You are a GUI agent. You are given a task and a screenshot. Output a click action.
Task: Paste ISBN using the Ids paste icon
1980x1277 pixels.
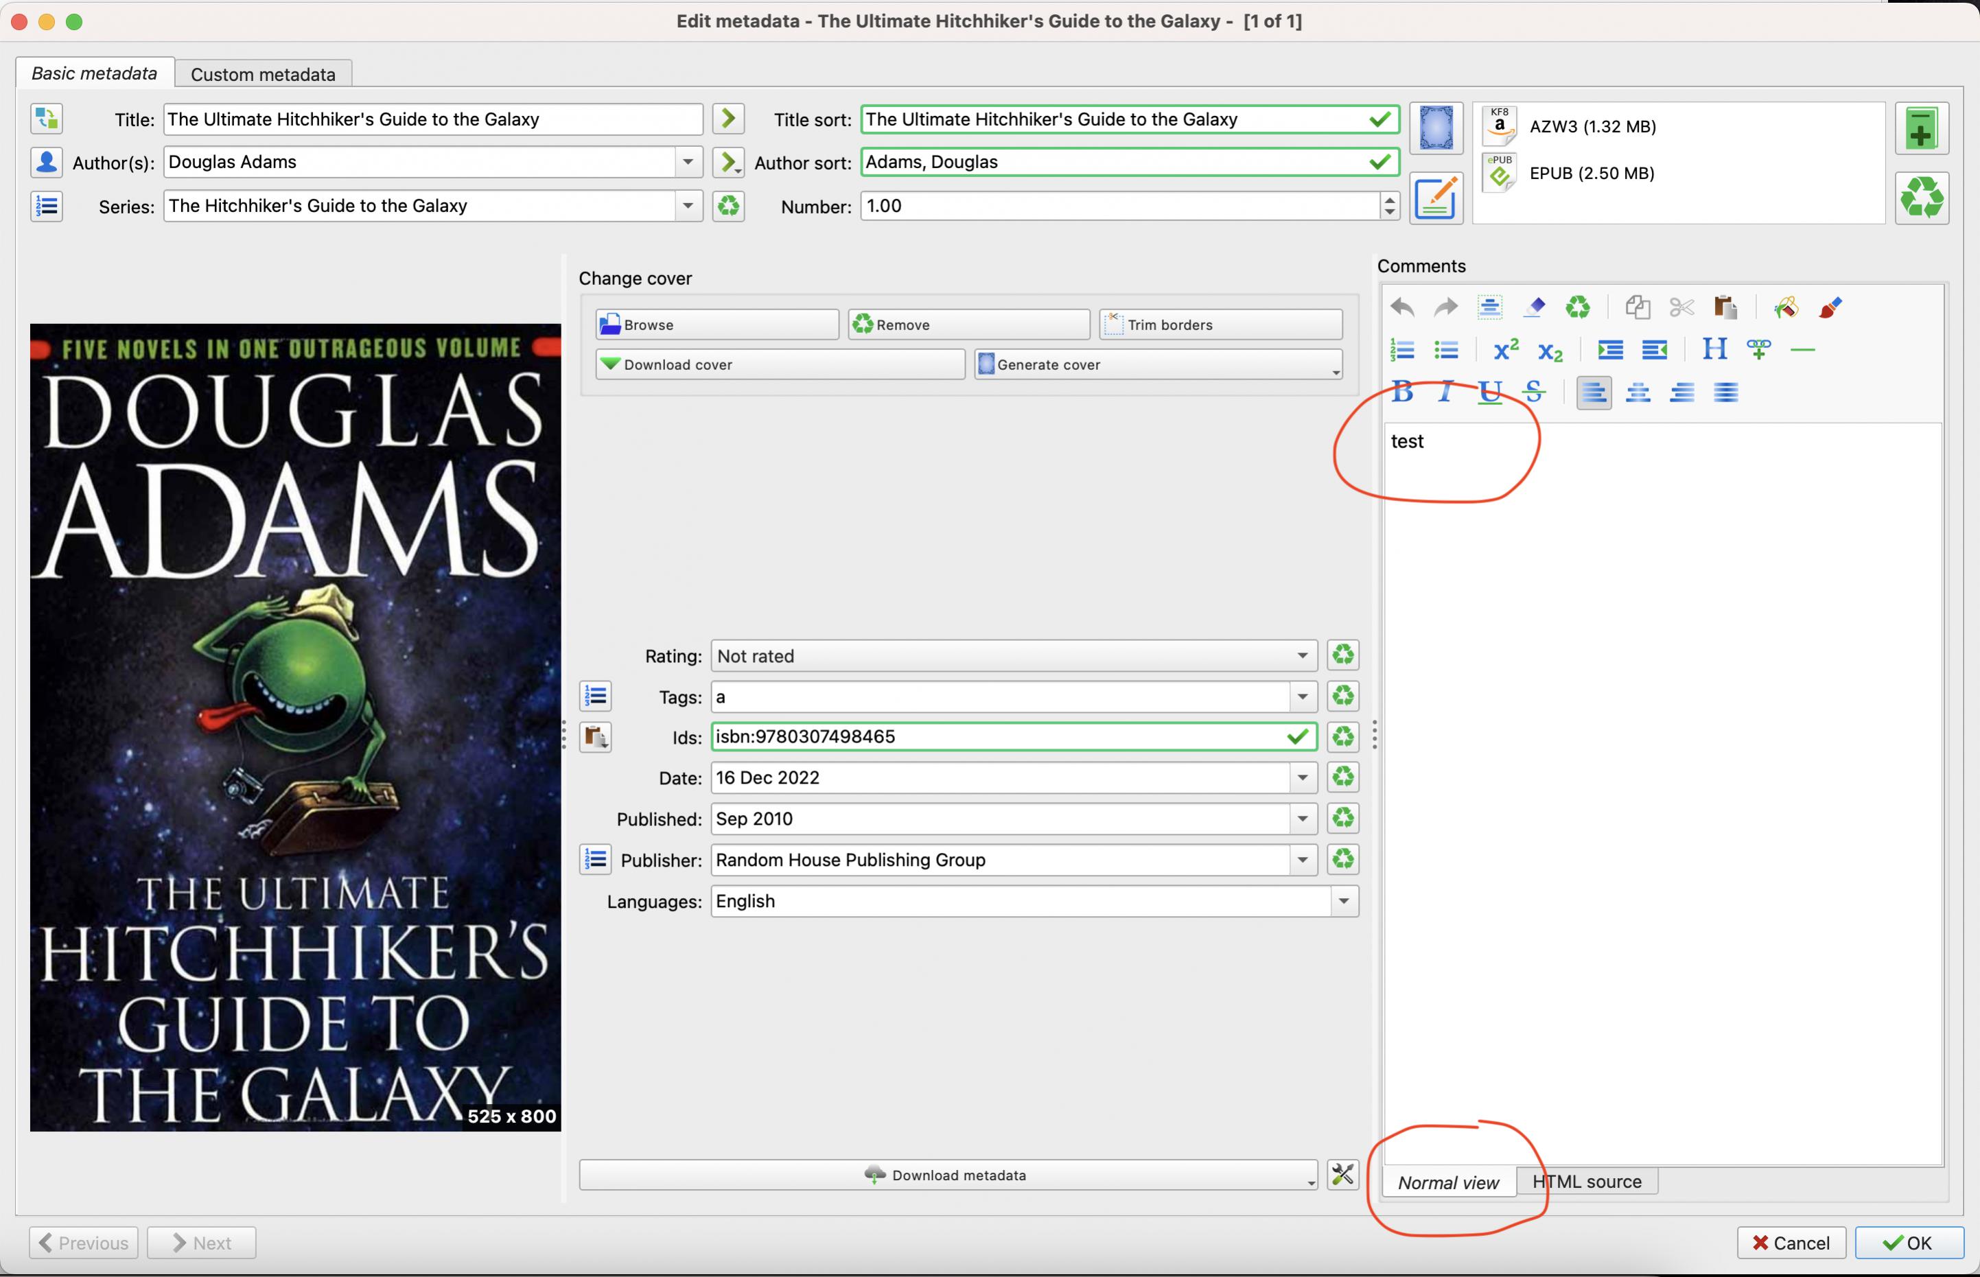(x=594, y=736)
